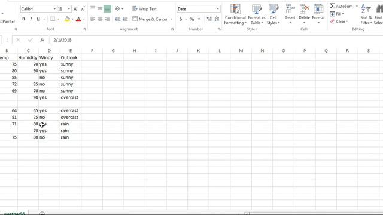Select Bottom Align icon
Viewport: 383px width, 215px height.
(x=107, y=9)
